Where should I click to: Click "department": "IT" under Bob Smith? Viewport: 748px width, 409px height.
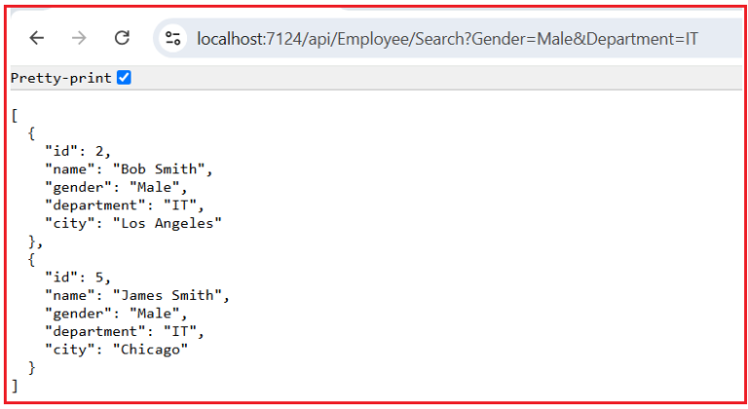coord(125,205)
